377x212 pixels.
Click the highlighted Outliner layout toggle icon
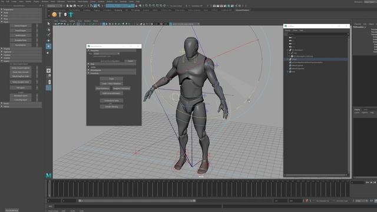coord(48,88)
